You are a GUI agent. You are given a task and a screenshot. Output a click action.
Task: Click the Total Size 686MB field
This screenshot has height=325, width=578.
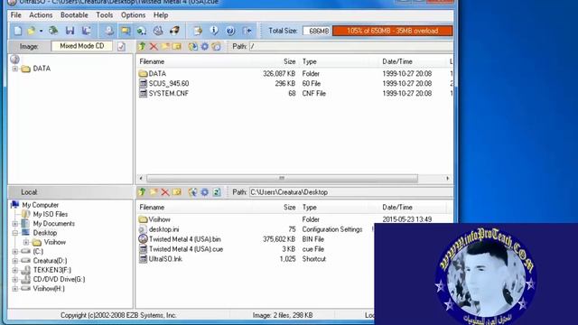coord(316,31)
